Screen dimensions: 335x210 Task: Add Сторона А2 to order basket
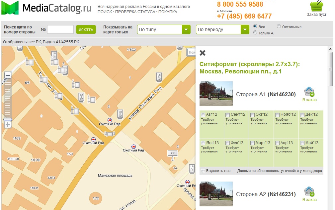coord(309,191)
